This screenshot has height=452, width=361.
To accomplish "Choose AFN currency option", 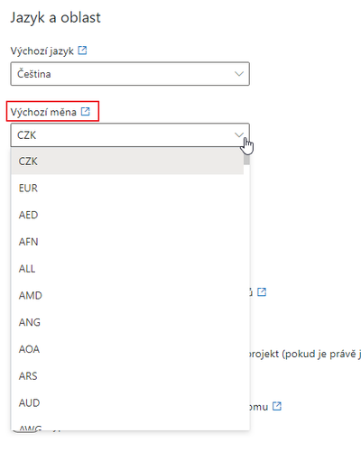I will coord(127,242).
